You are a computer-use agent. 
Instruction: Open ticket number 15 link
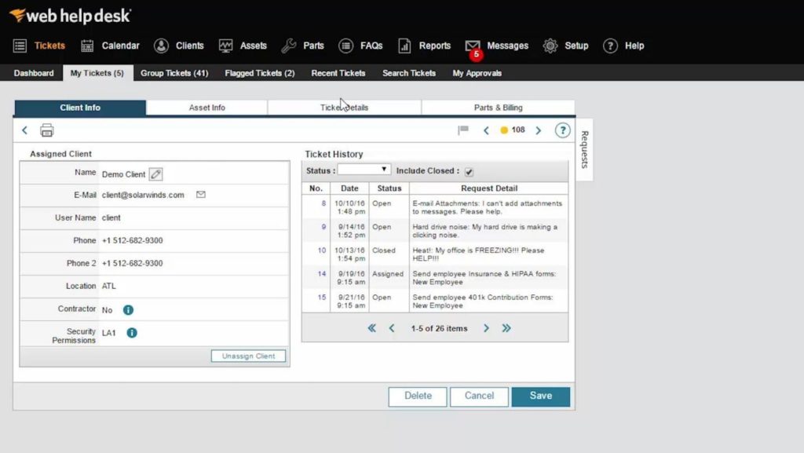tap(321, 298)
